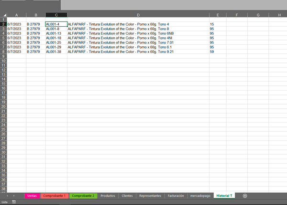Select row 38 header
Image resolution: width=287 pixels, height=205 pixels.
3,189
